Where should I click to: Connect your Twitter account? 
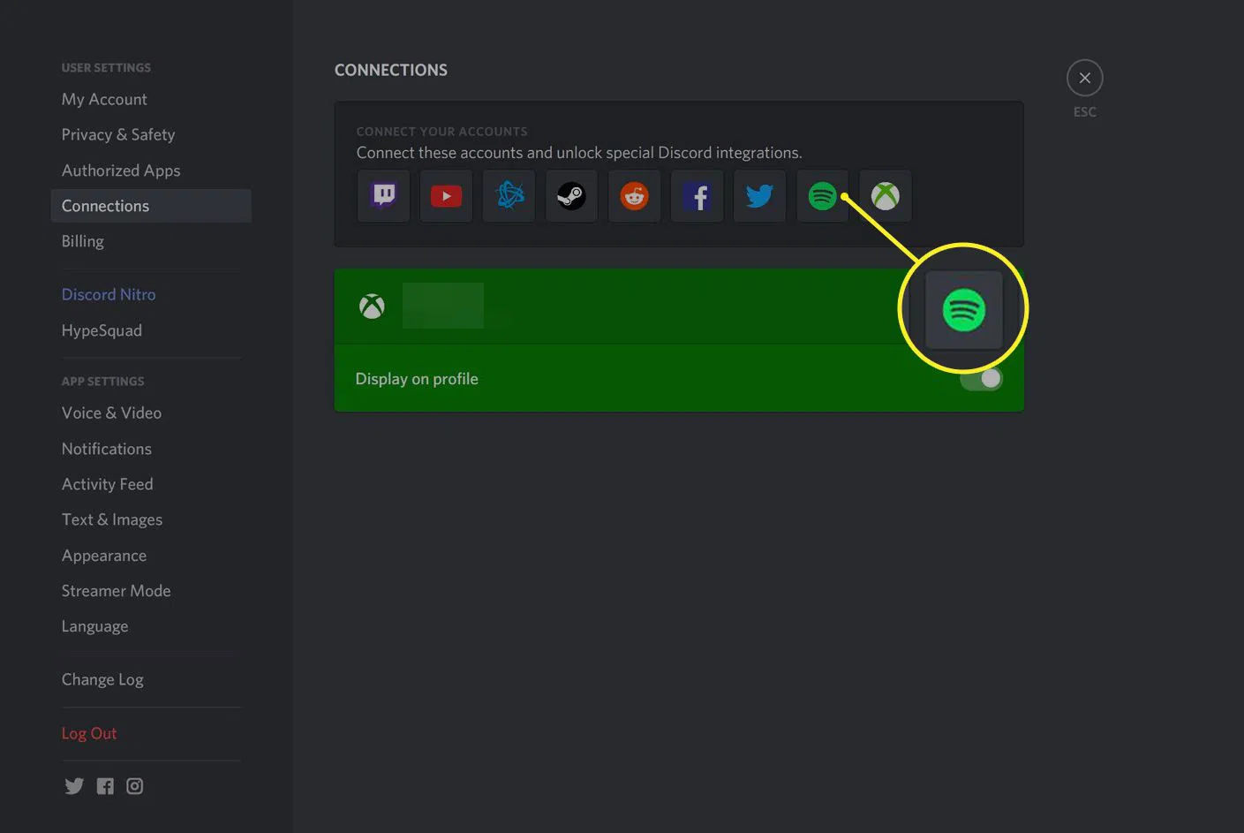tap(759, 195)
